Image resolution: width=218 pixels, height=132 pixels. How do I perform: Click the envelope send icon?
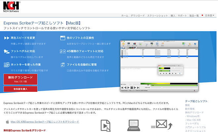point(162,124)
